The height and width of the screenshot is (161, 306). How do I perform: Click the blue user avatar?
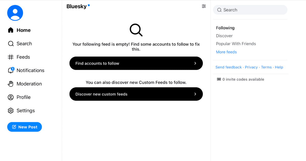[15, 13]
